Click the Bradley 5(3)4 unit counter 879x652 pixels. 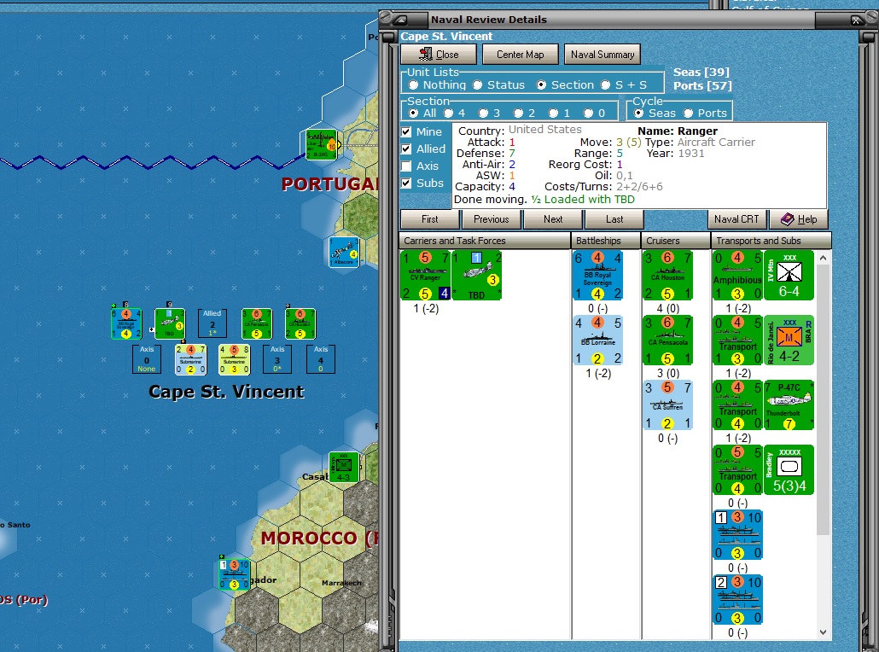click(789, 469)
